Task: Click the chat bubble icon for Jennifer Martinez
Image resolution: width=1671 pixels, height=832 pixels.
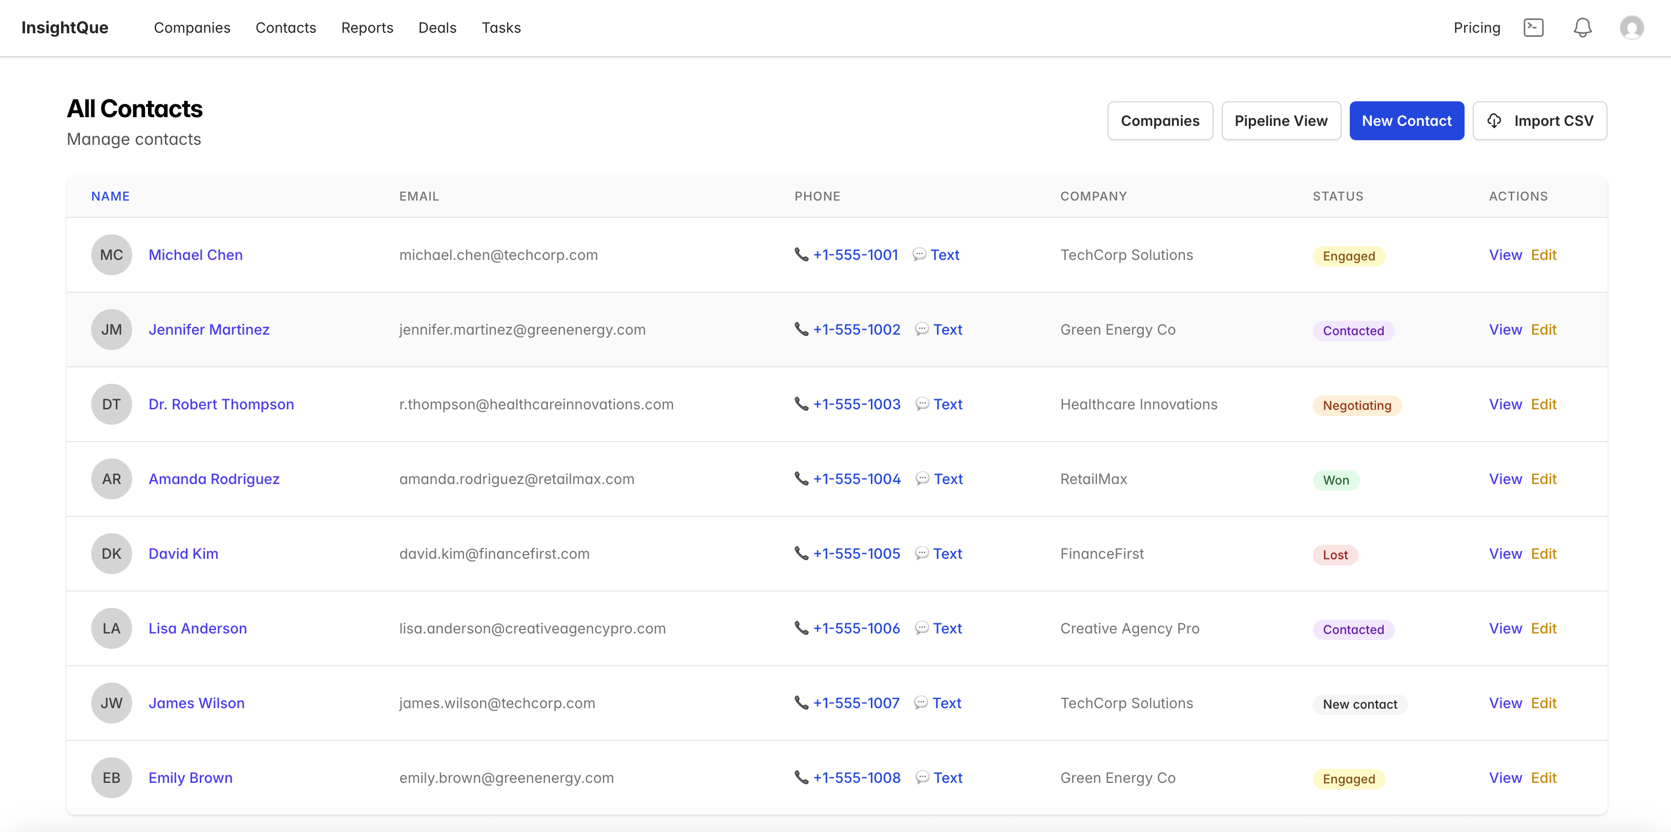Action: (x=921, y=329)
